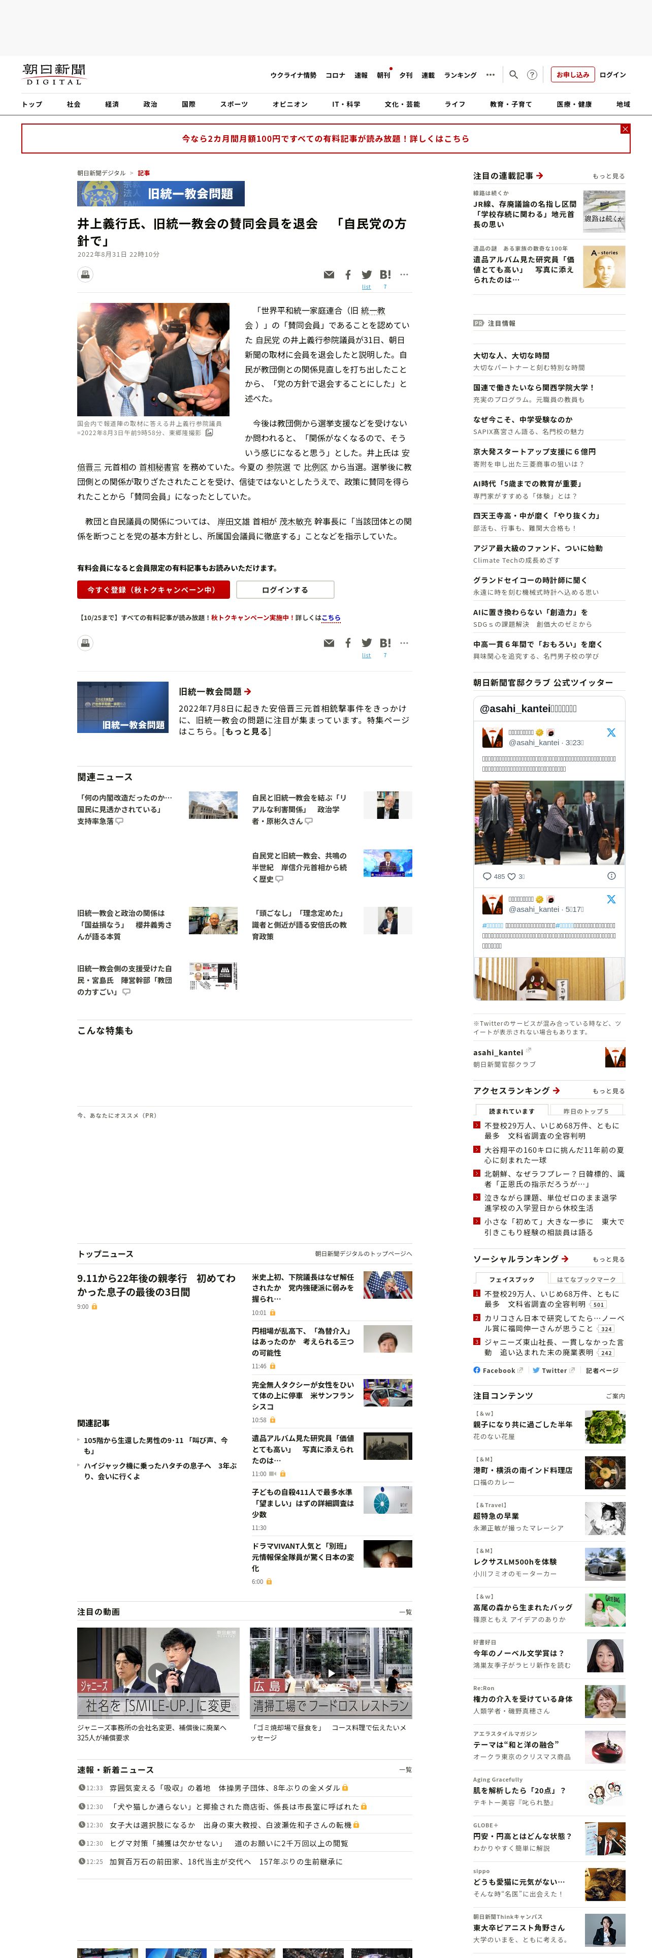This screenshot has height=1958, width=652.
Task: Open the 2カ月間月額100円 banner link
Action: tap(325, 139)
